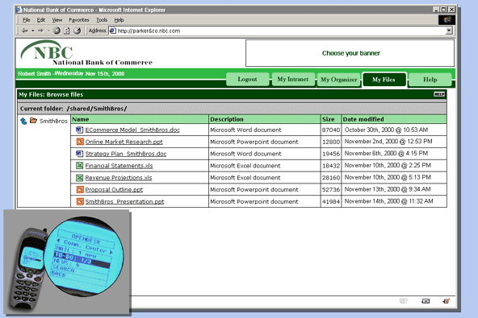Screen dimensions: 478x318
Task: Open SmithBros_Presentation.ppt link
Action: coord(124,201)
